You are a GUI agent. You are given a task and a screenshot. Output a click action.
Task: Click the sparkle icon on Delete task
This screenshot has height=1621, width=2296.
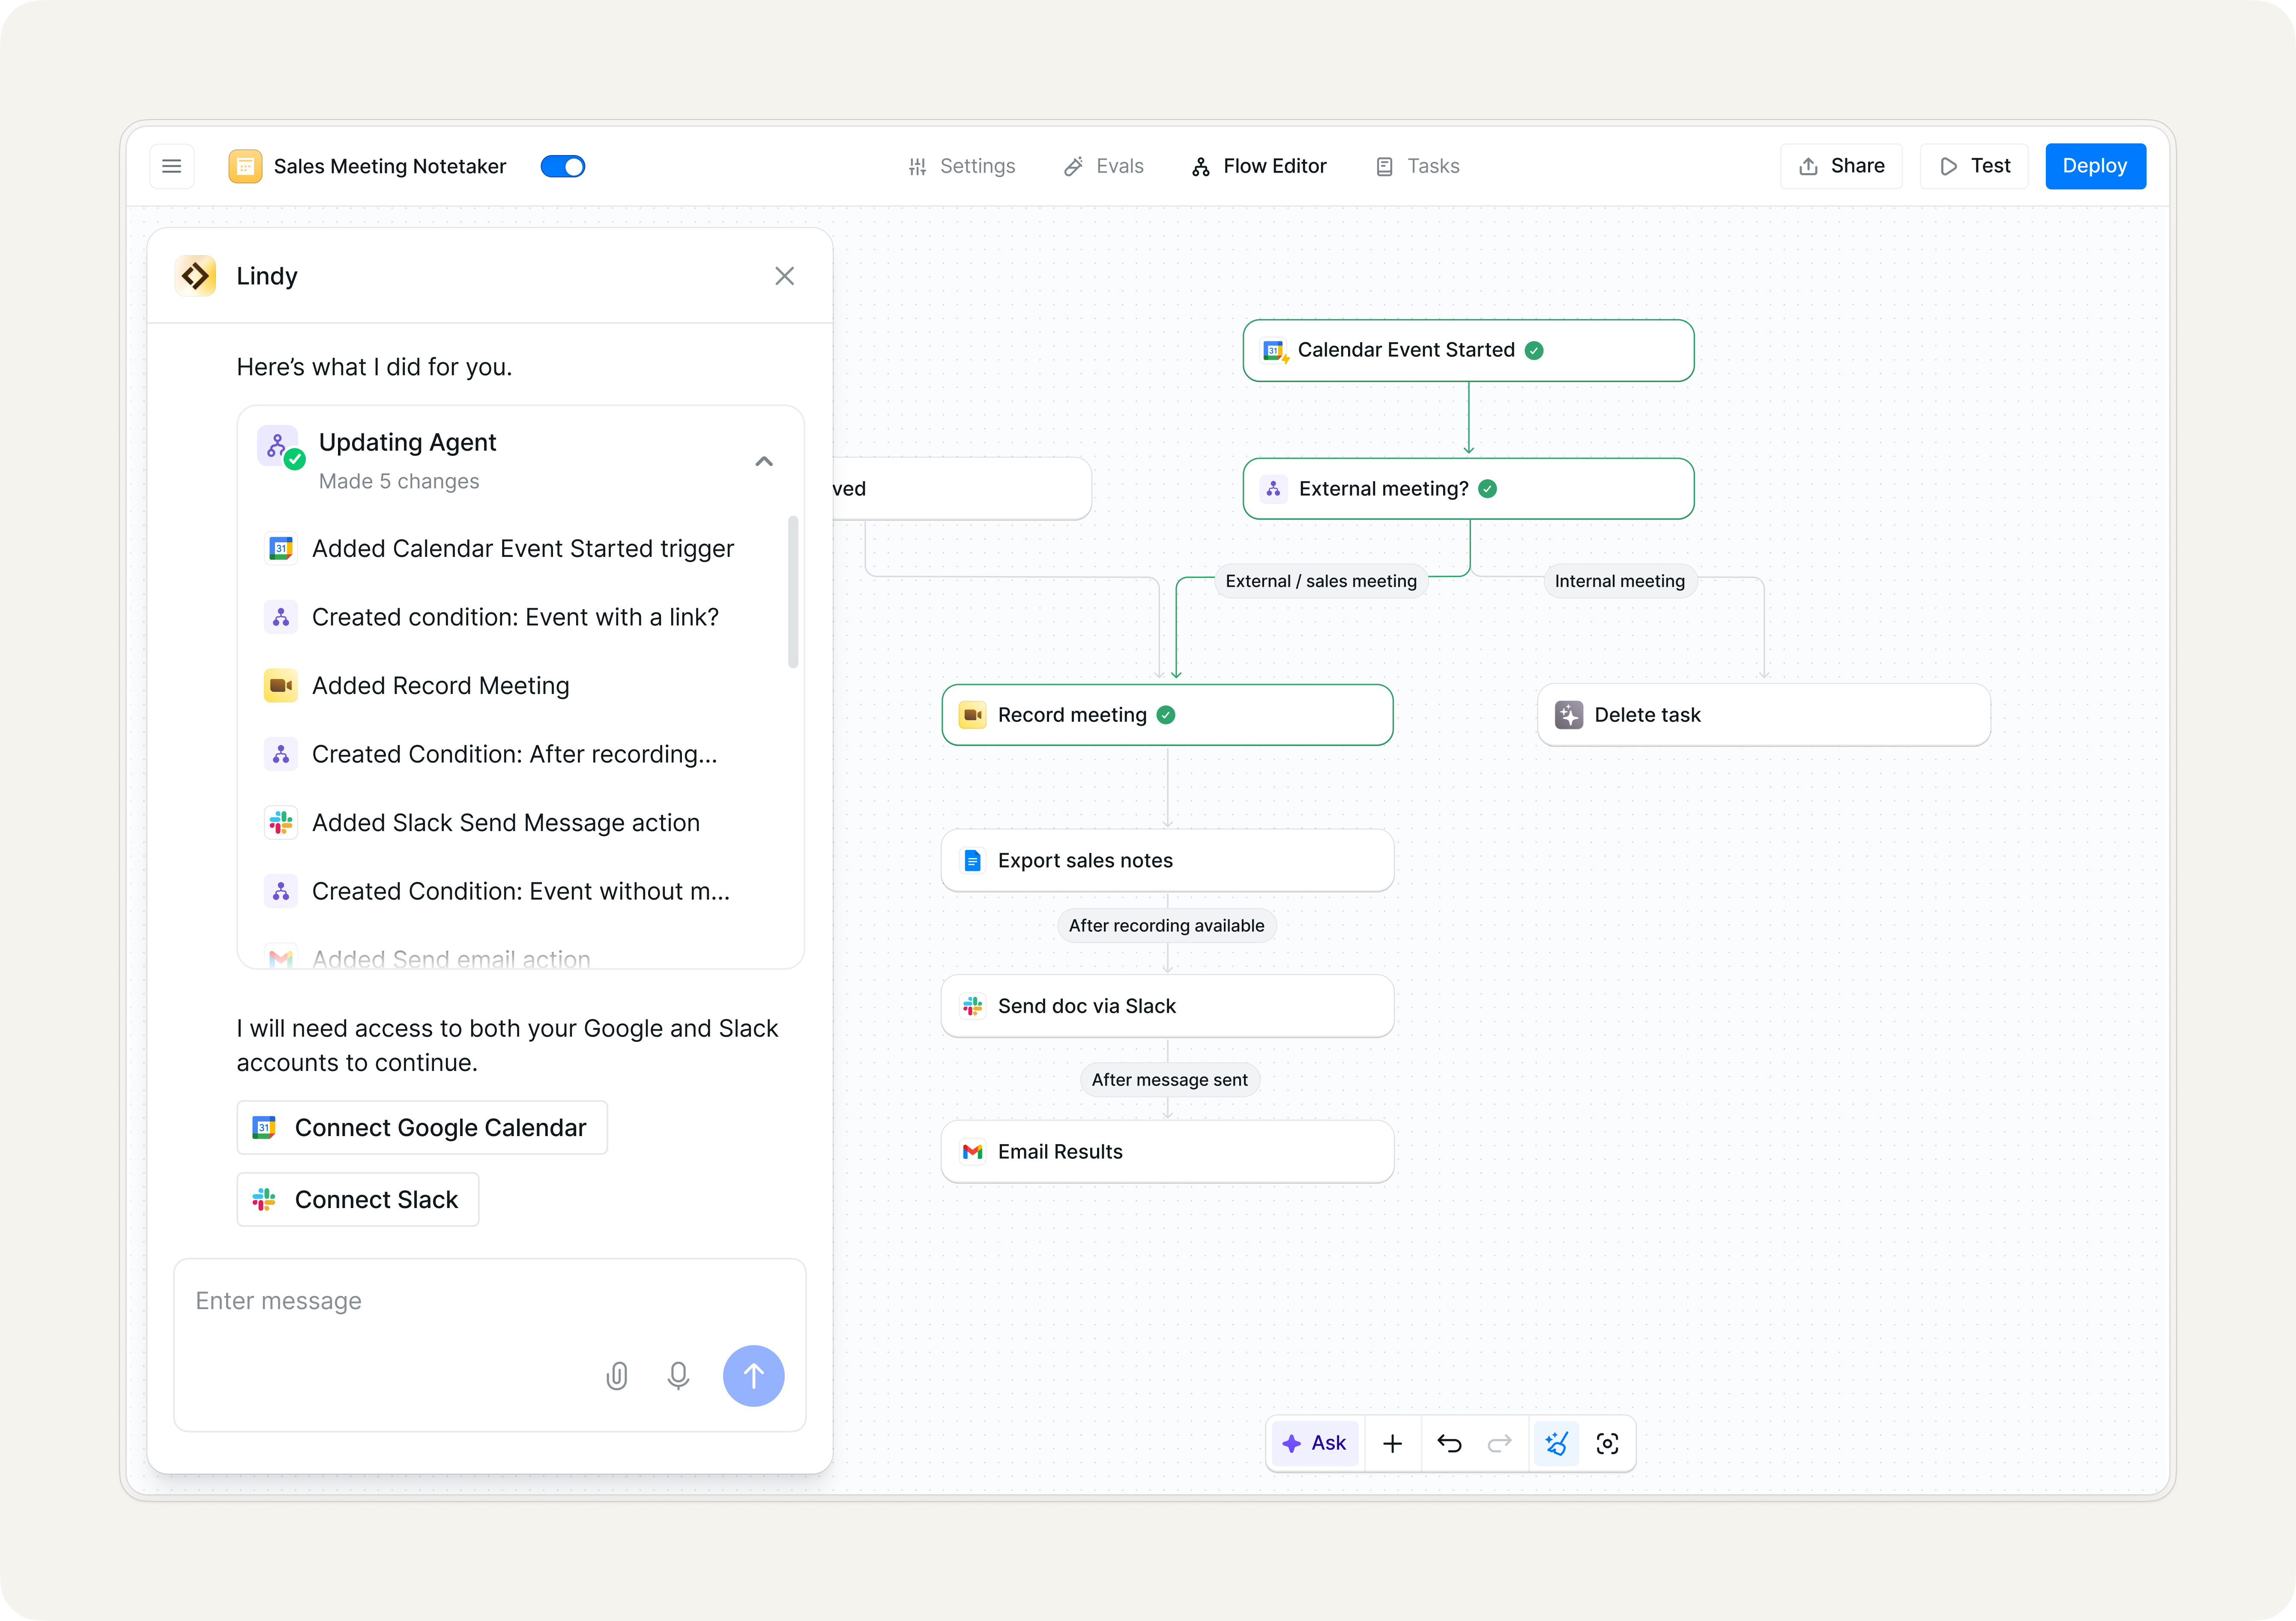1569,715
